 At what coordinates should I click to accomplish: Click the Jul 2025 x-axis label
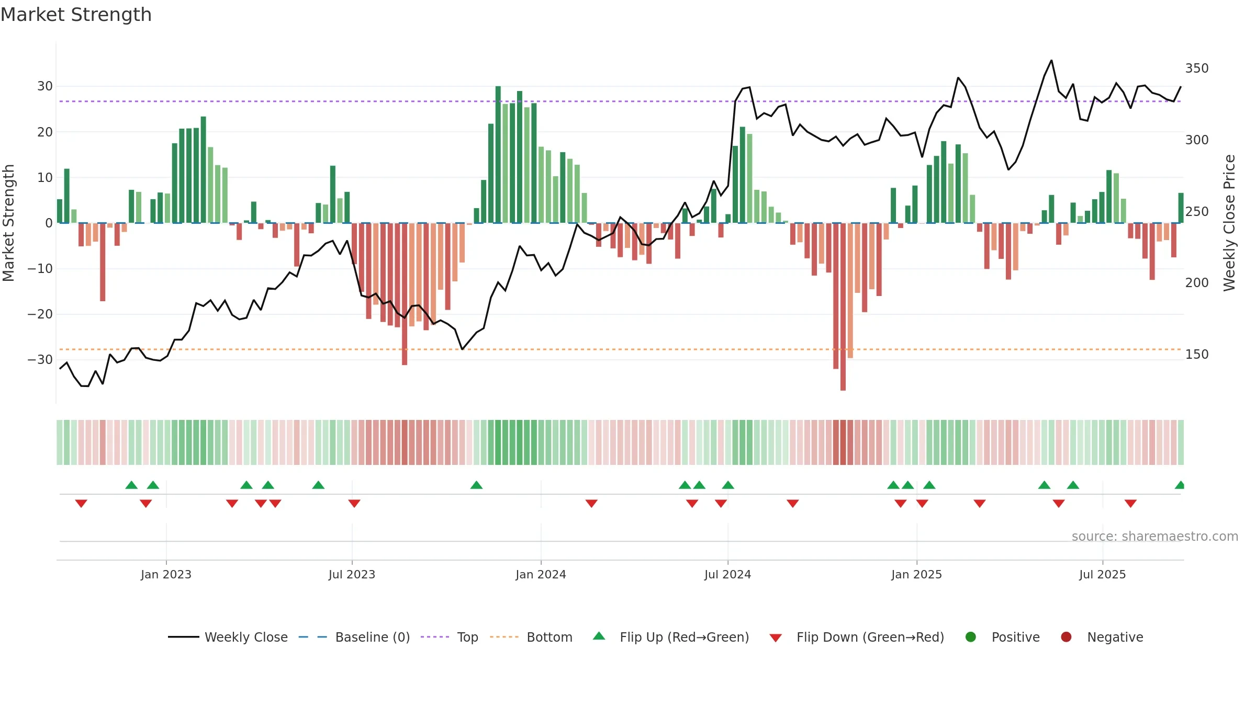tap(1102, 575)
